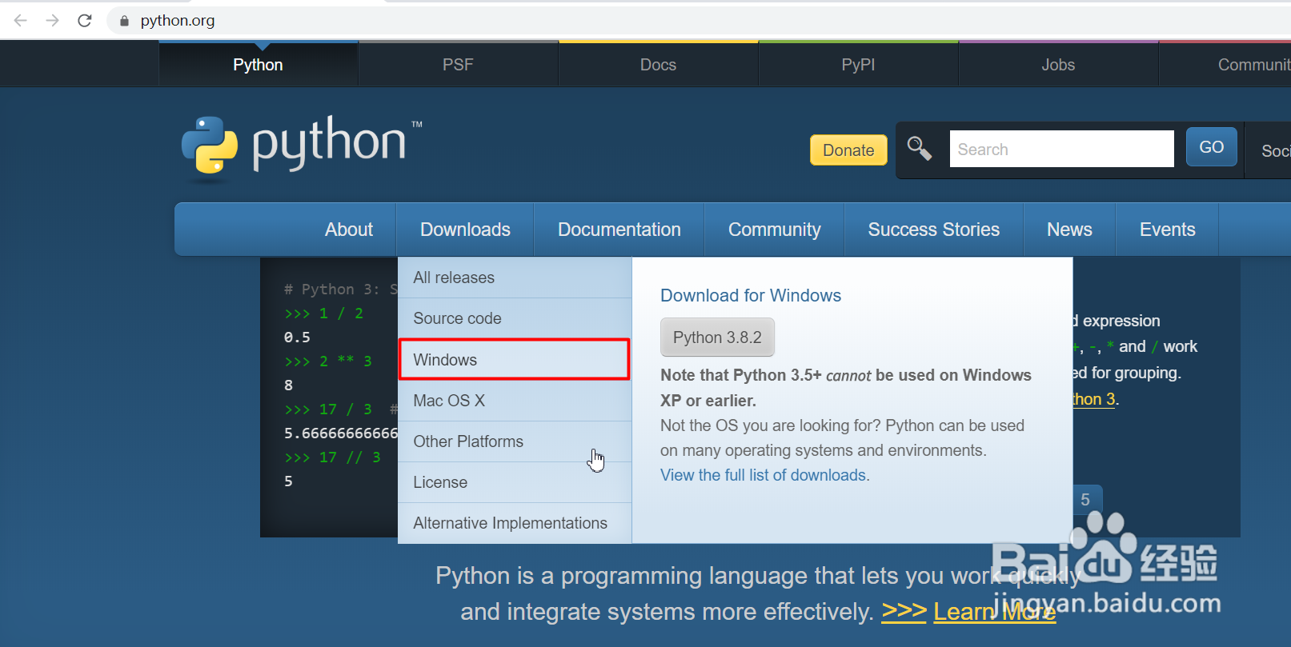This screenshot has height=647, width=1291.
Task: Choose Source code in Downloads menu
Action: [x=515, y=318]
